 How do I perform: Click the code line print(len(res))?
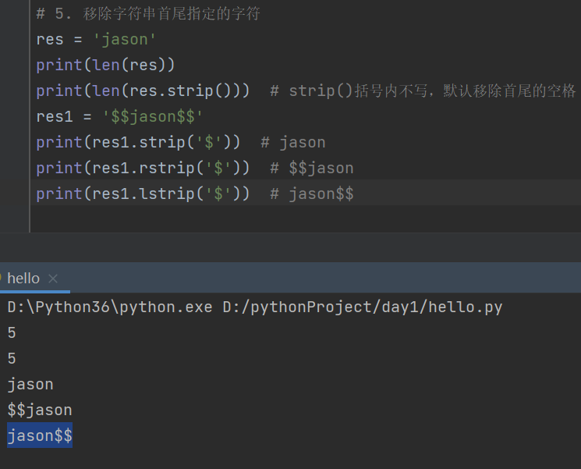pyautogui.click(x=105, y=66)
